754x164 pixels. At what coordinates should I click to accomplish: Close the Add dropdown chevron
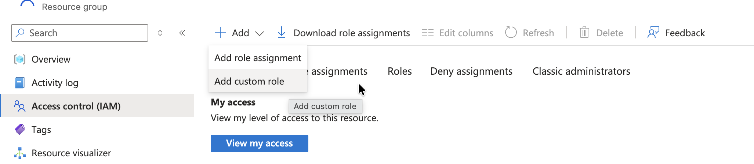pyautogui.click(x=260, y=33)
